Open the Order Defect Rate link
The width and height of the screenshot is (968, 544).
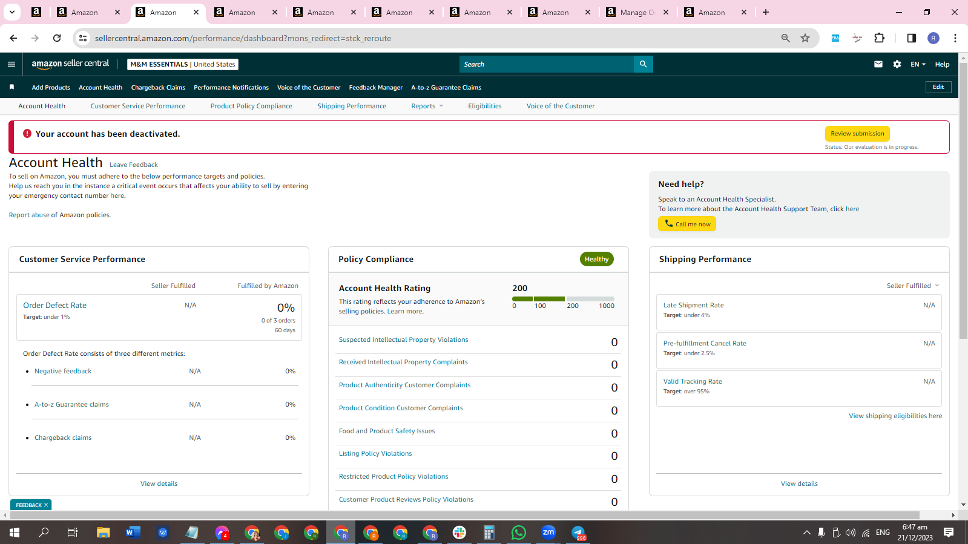tap(54, 306)
